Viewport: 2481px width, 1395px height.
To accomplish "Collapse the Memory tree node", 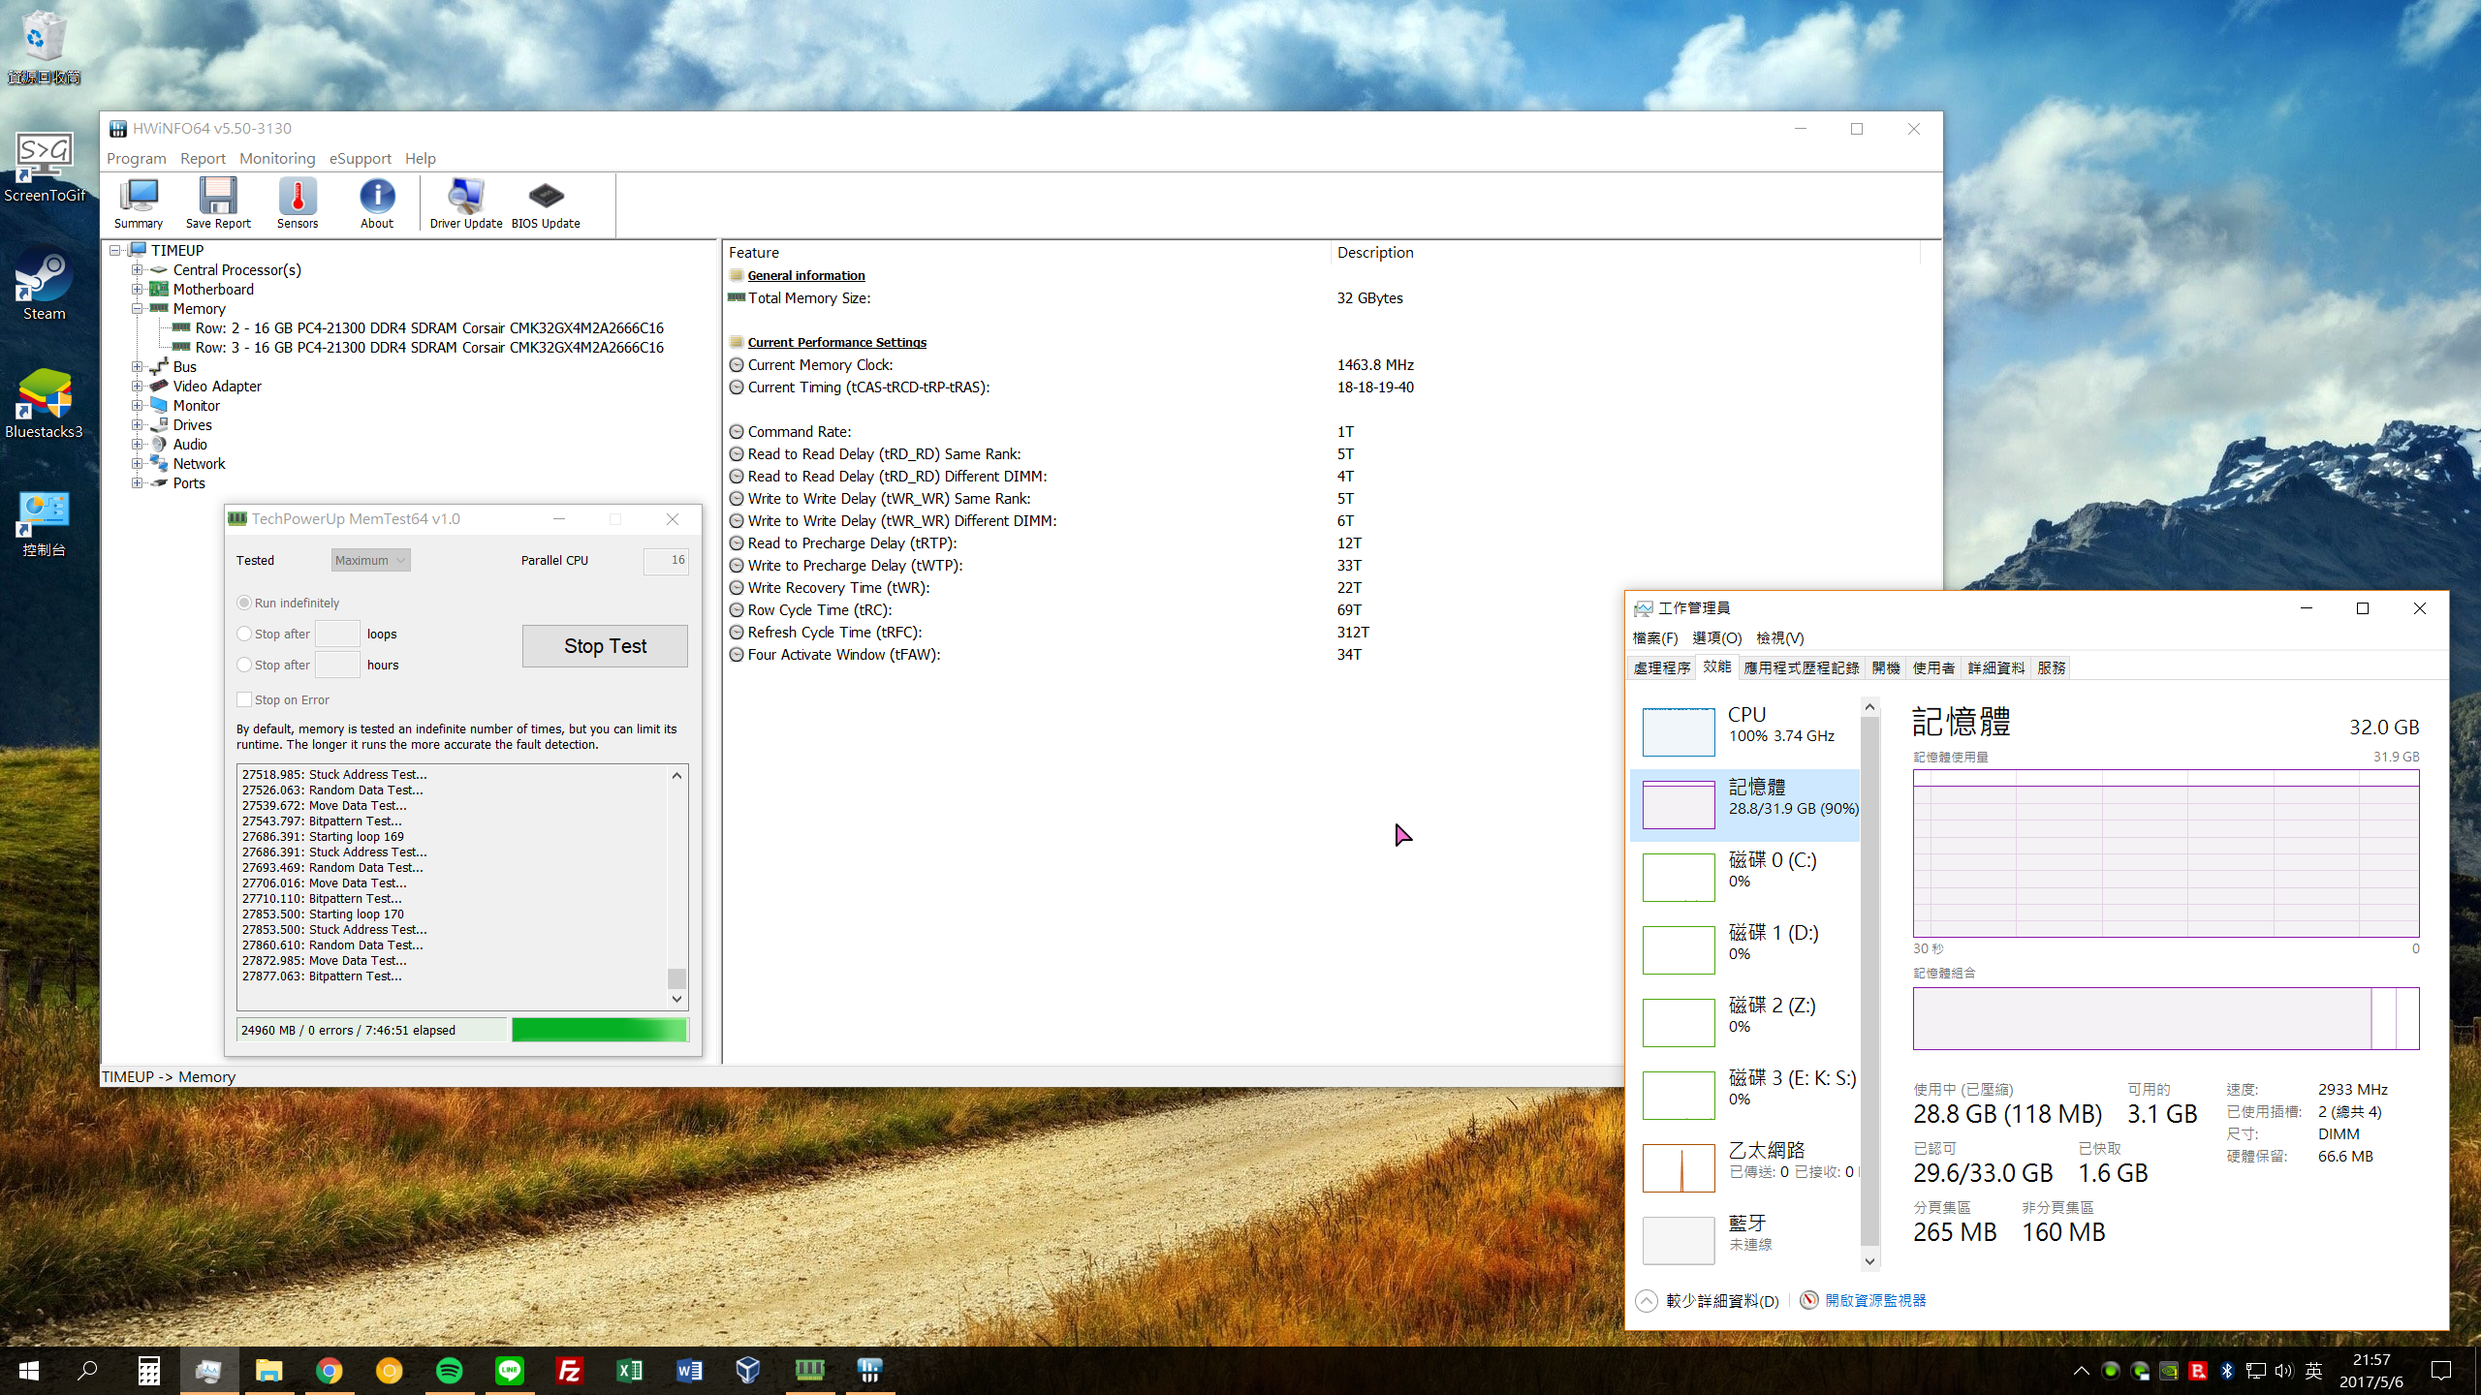I will coord(138,308).
